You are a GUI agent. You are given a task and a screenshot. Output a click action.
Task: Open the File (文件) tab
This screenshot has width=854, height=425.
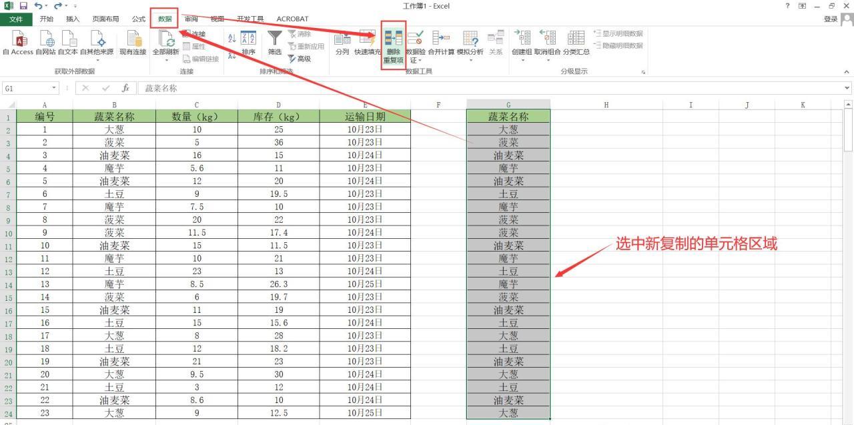click(x=15, y=19)
